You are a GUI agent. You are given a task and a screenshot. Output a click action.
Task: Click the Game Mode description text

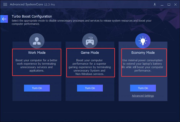[90, 67]
